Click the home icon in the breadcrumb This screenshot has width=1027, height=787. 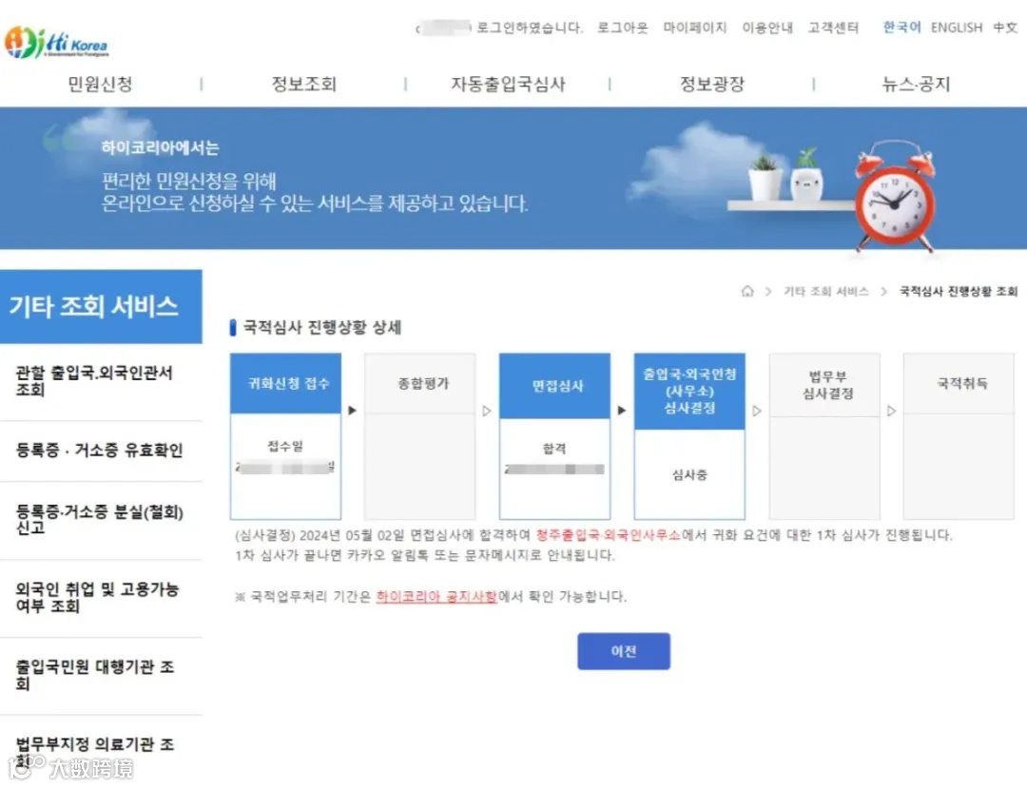[x=747, y=293]
